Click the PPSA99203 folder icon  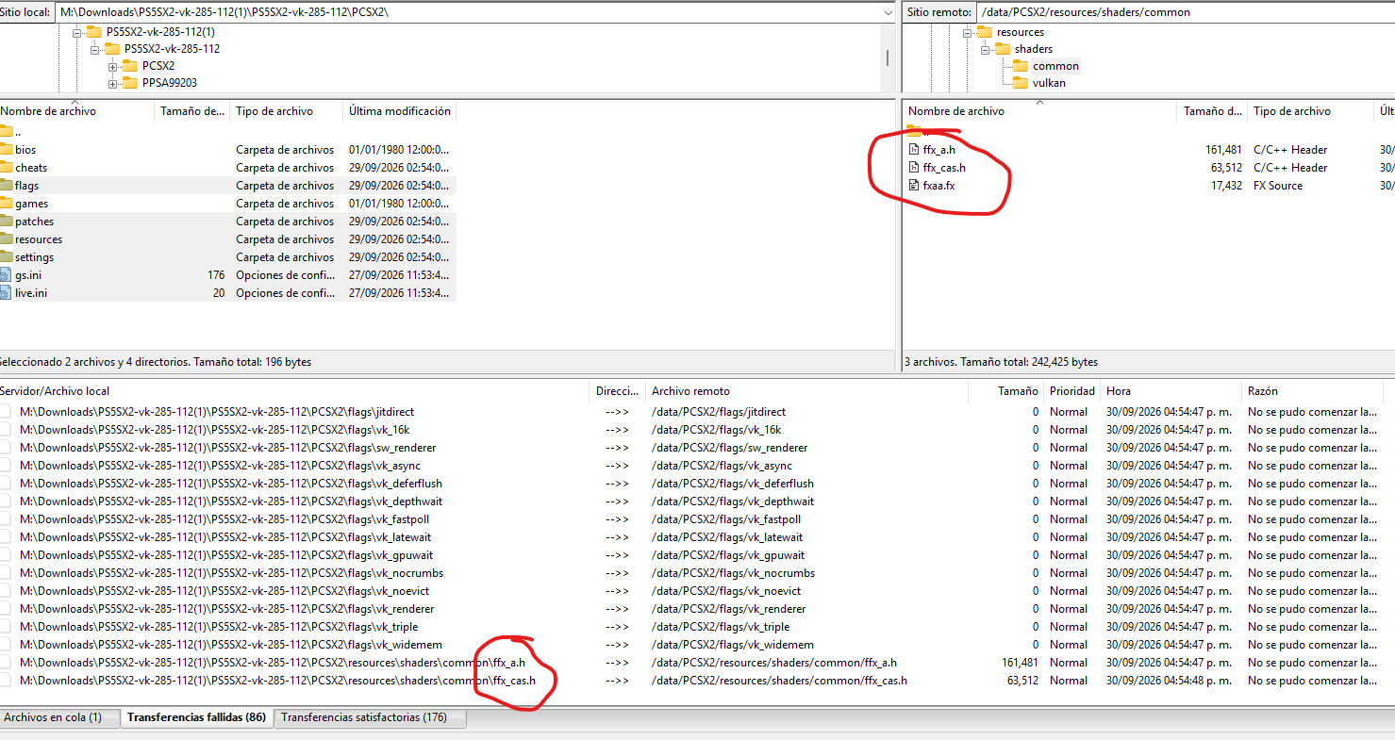click(x=129, y=83)
